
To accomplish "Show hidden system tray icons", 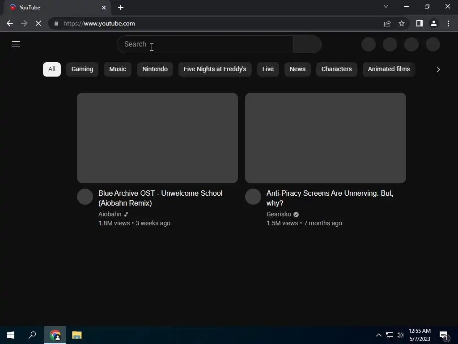I will pos(378,335).
